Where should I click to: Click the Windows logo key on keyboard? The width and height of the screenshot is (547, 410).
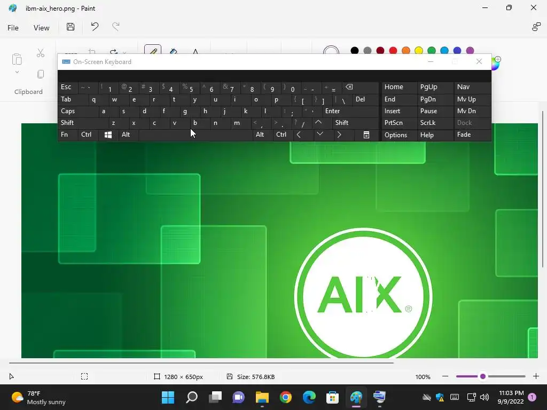pos(108,135)
